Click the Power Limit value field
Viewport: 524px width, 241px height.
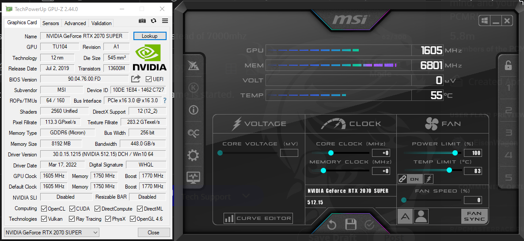click(x=473, y=153)
